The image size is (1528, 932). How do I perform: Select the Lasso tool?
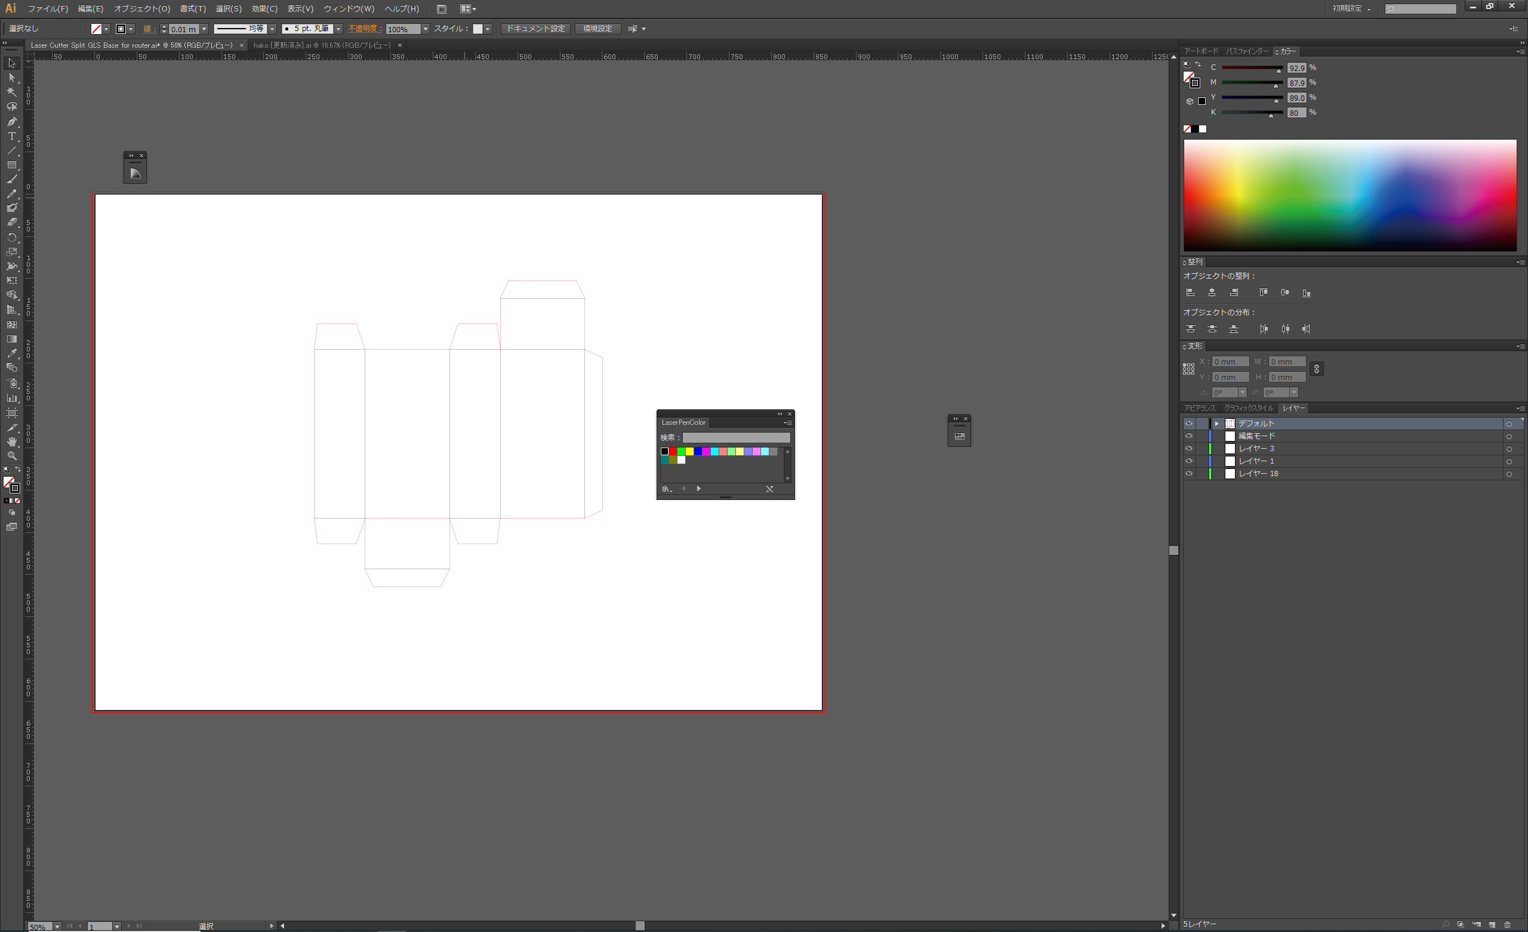(12, 107)
